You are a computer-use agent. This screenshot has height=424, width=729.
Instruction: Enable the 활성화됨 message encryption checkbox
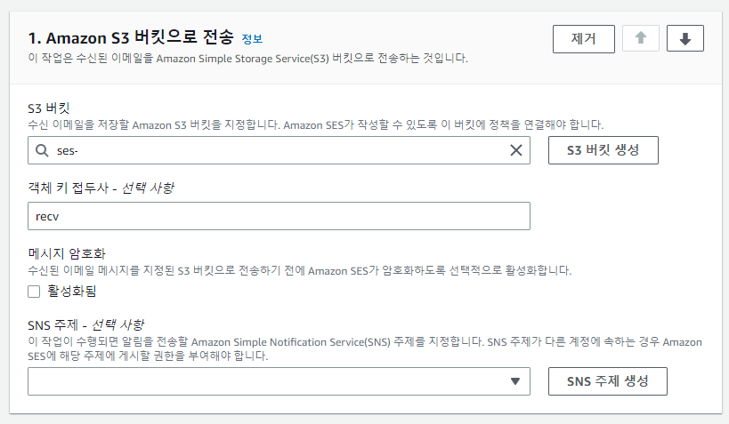(35, 291)
